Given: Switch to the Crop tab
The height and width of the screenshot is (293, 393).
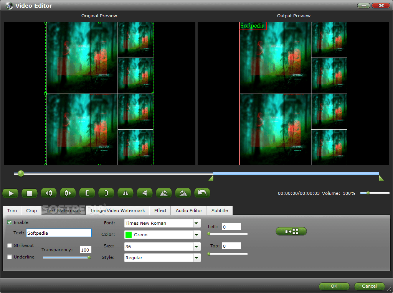Looking at the screenshot, I should tap(31, 211).
